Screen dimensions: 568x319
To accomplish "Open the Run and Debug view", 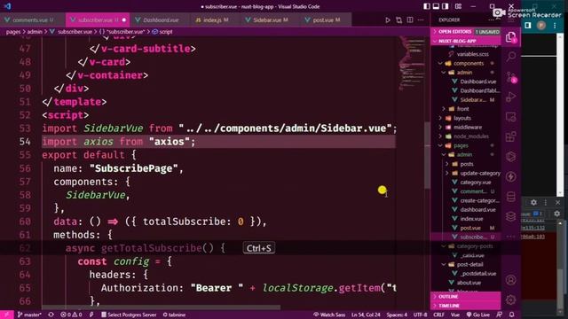I will click(511, 97).
